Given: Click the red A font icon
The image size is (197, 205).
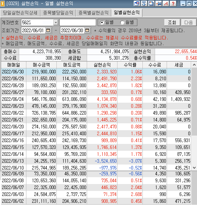Looking at the screenshot, I should 166,3.
